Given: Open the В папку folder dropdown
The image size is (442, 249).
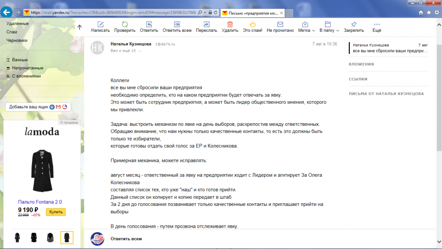Looking at the screenshot, I should 329,27.
